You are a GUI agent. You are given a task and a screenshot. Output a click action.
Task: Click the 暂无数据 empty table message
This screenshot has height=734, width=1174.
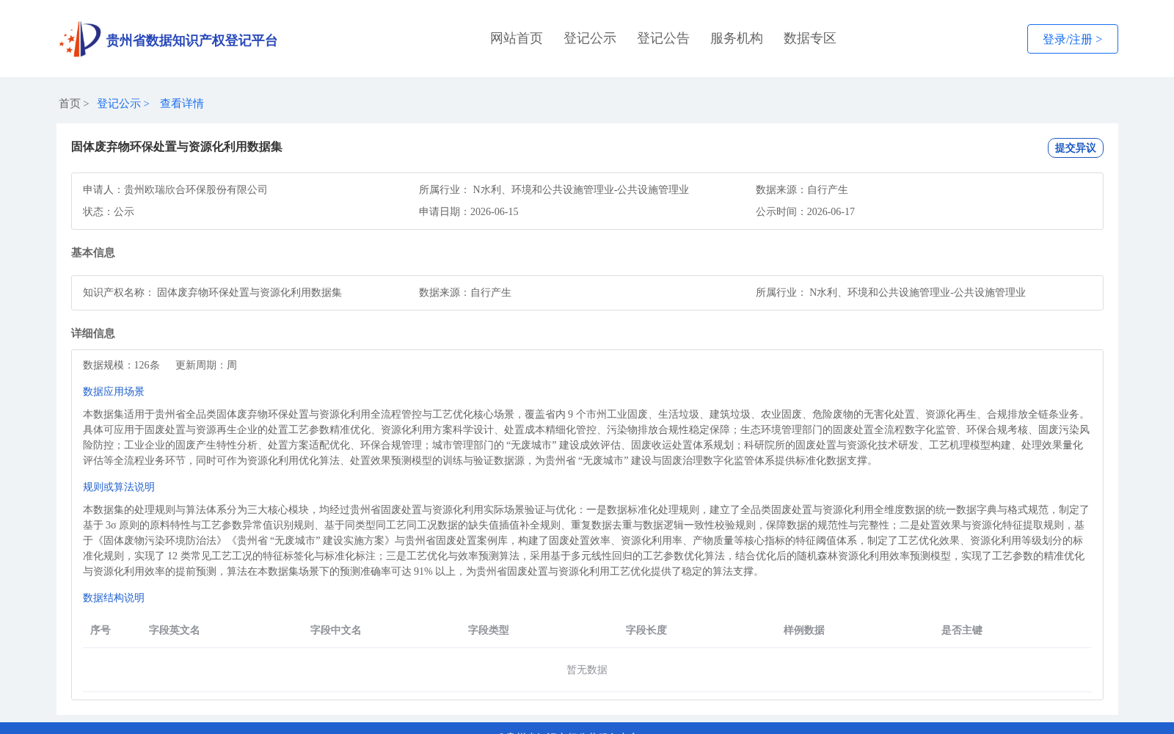coord(587,669)
